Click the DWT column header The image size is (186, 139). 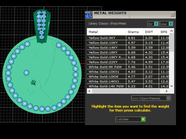[151, 32]
